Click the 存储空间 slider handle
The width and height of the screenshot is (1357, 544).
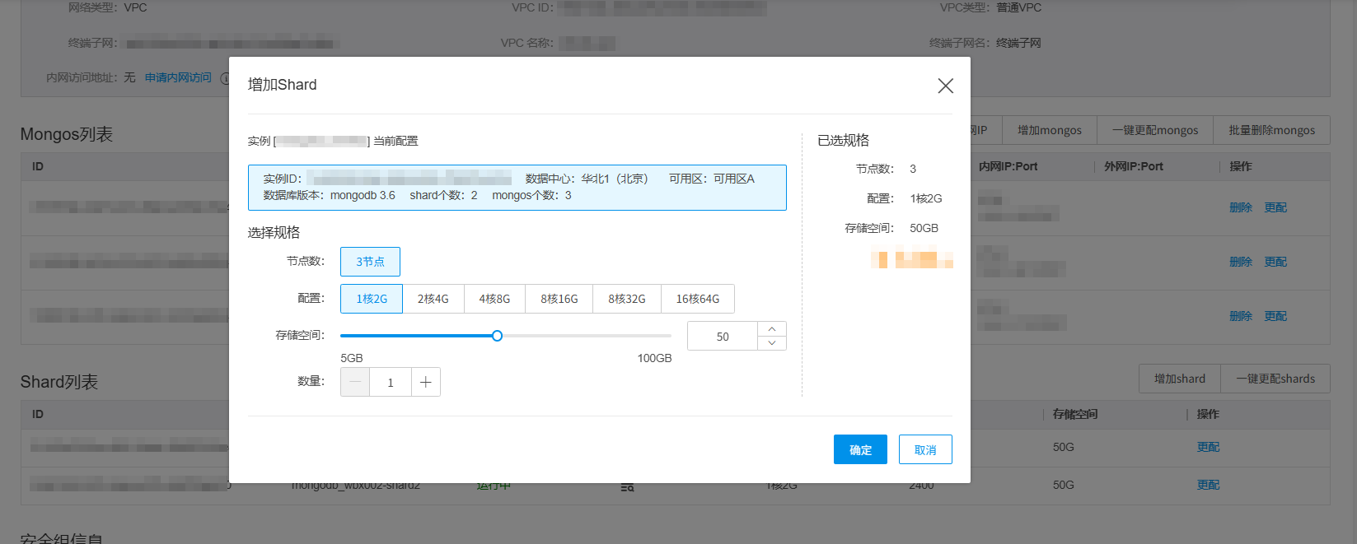(497, 336)
